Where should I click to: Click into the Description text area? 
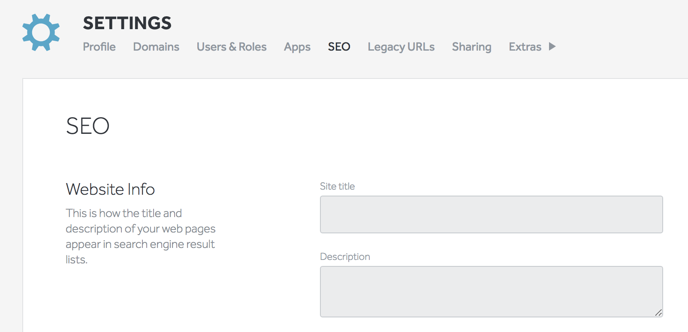pyautogui.click(x=491, y=291)
